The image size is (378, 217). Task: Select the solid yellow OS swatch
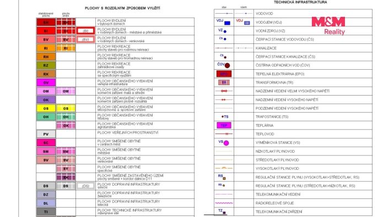coord(46,108)
